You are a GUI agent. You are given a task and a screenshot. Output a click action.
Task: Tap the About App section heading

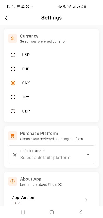point(31,179)
